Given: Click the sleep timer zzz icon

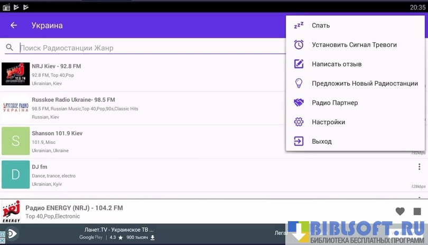Looking at the screenshot, I should pyautogui.click(x=299, y=25).
